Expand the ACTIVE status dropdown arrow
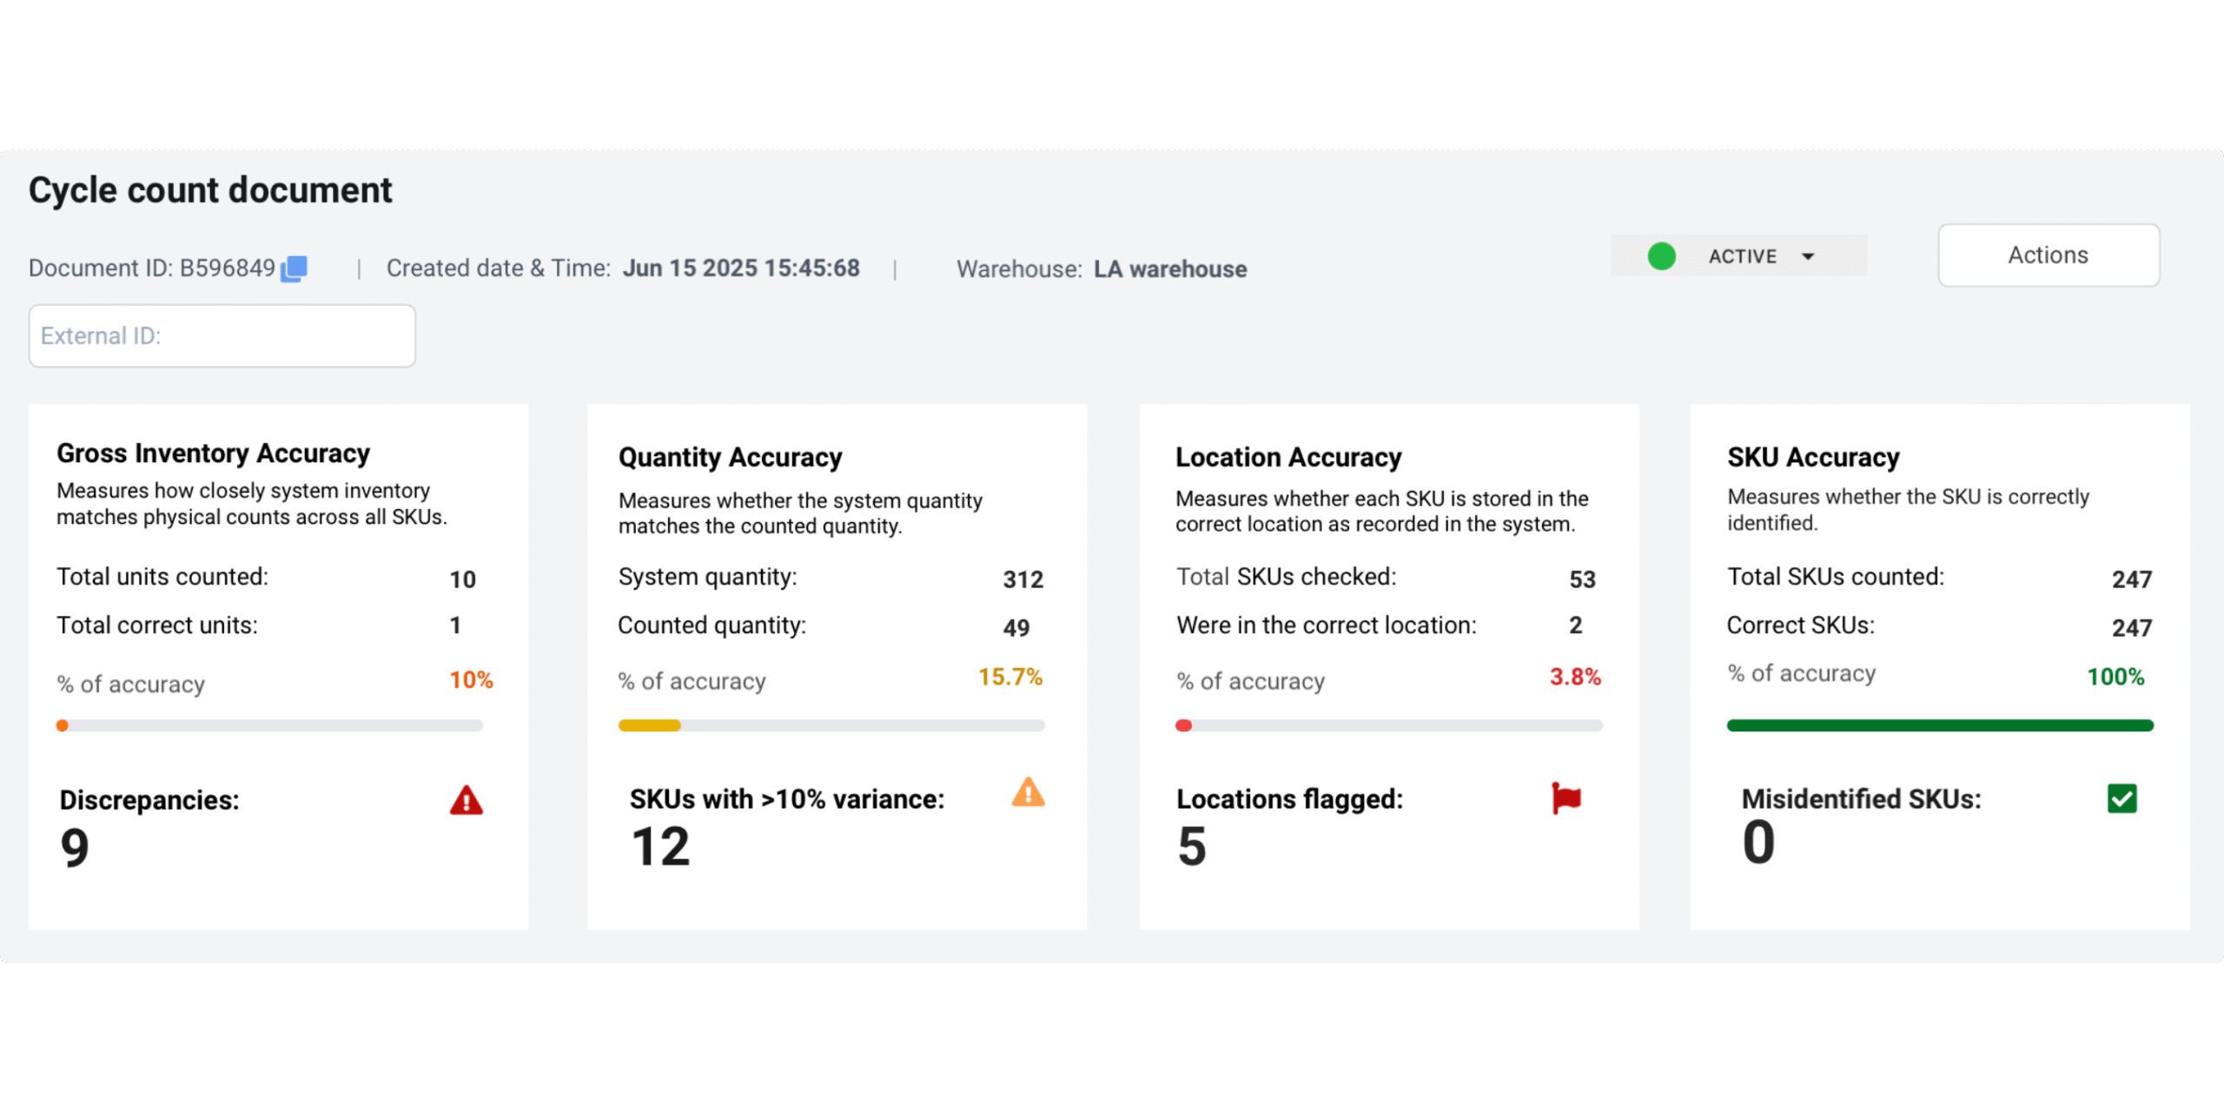Image resolution: width=2224 pixels, height=1112 pixels. (1808, 256)
